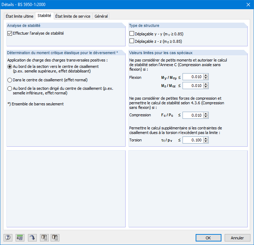Click the '*) Ensemble de barres seulement' note

click(x=35, y=104)
